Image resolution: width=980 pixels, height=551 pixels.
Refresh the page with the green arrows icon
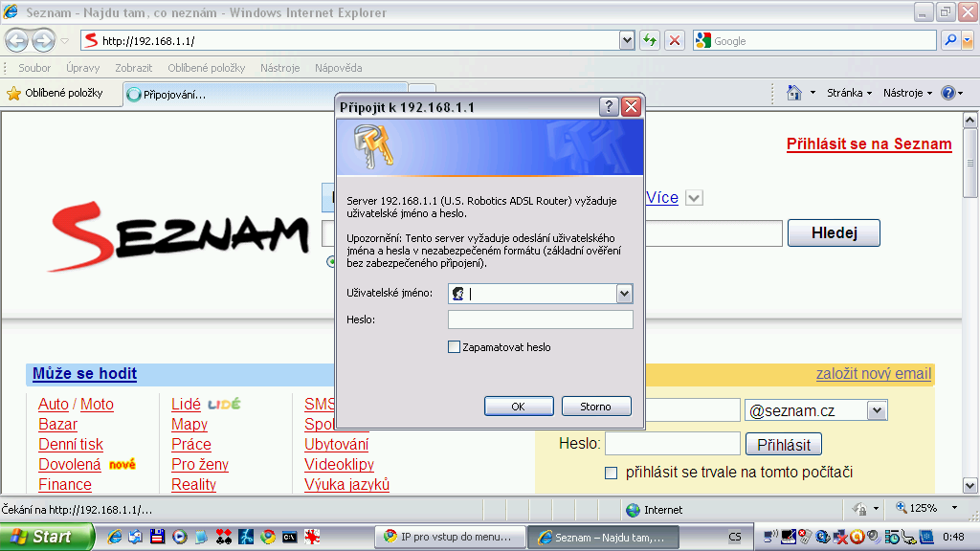pos(650,40)
